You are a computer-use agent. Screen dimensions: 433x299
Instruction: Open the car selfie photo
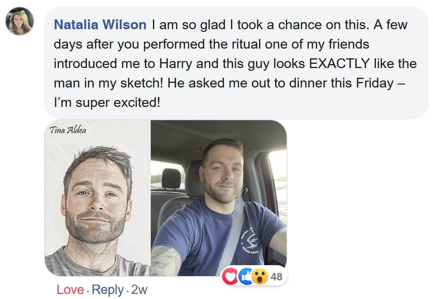pyautogui.click(x=218, y=198)
